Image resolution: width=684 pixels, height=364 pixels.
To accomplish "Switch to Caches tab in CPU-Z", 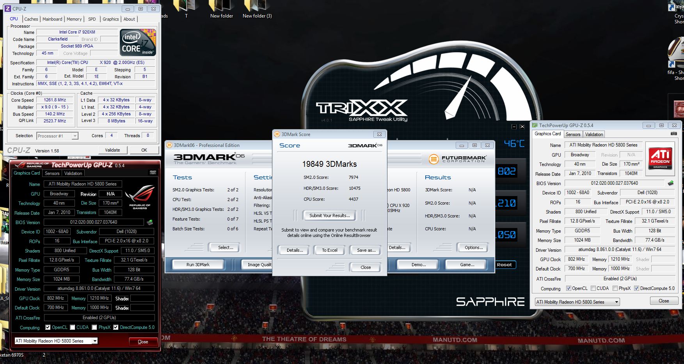I will (x=31, y=19).
